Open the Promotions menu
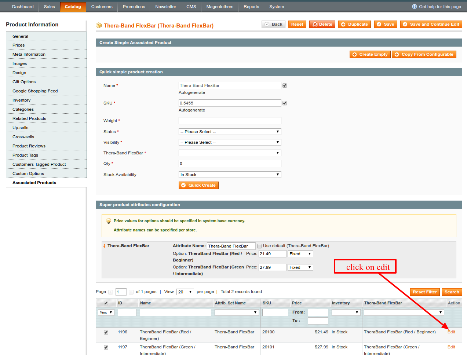 (x=134, y=7)
